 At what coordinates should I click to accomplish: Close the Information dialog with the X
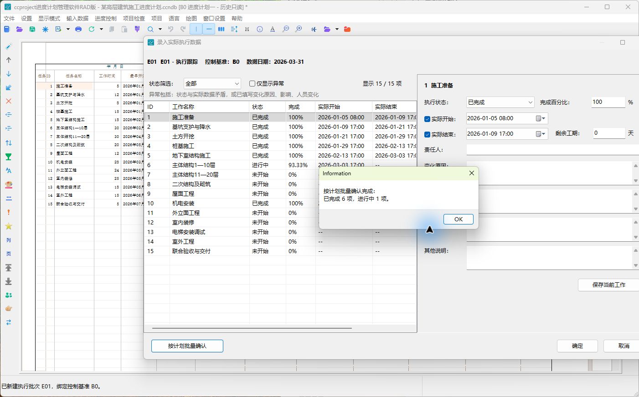tap(472, 173)
